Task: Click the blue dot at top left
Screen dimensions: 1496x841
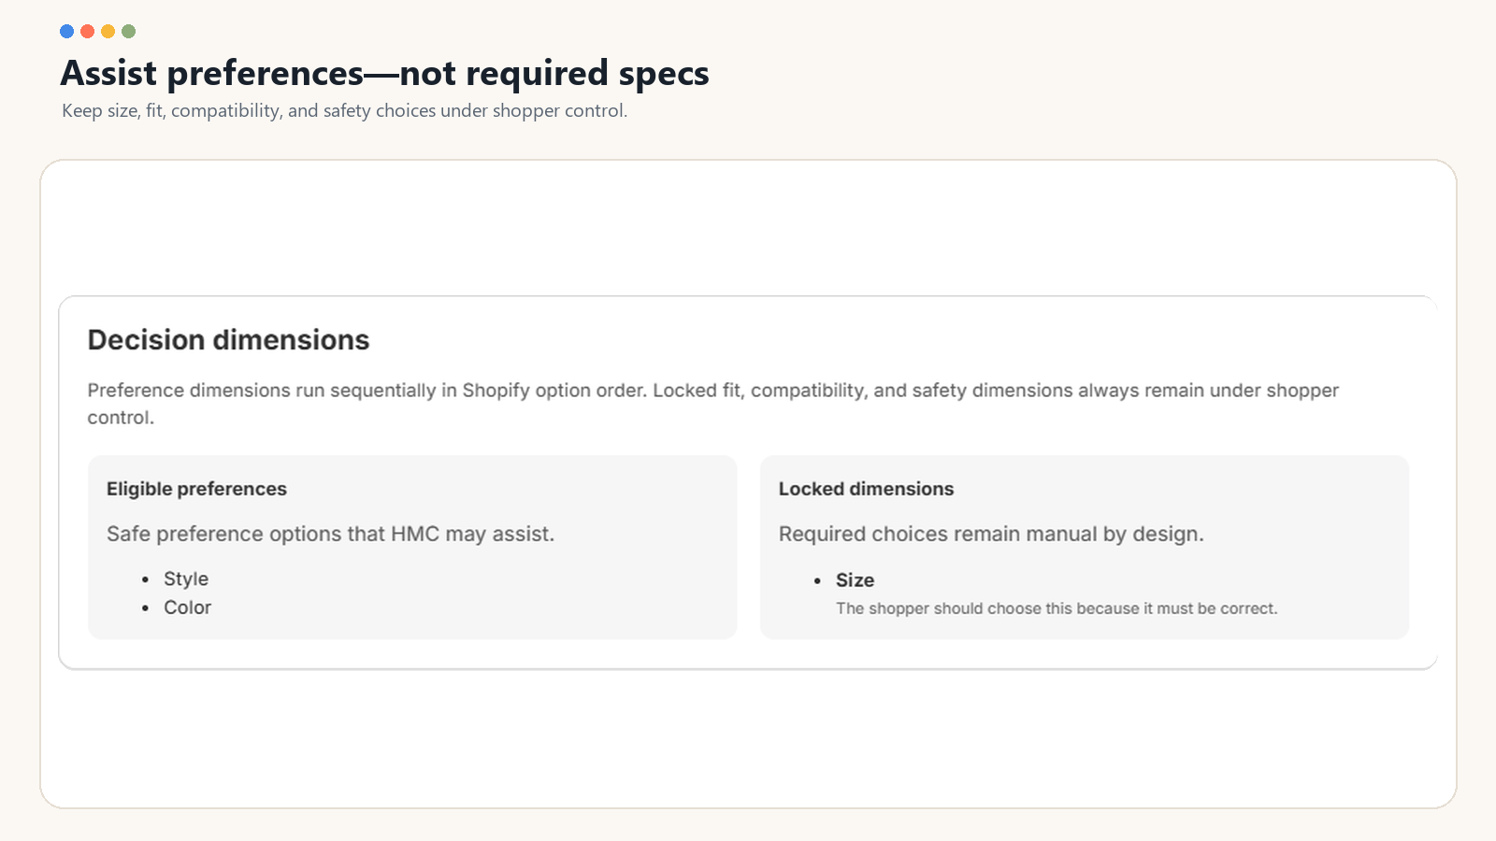Action: [66, 31]
